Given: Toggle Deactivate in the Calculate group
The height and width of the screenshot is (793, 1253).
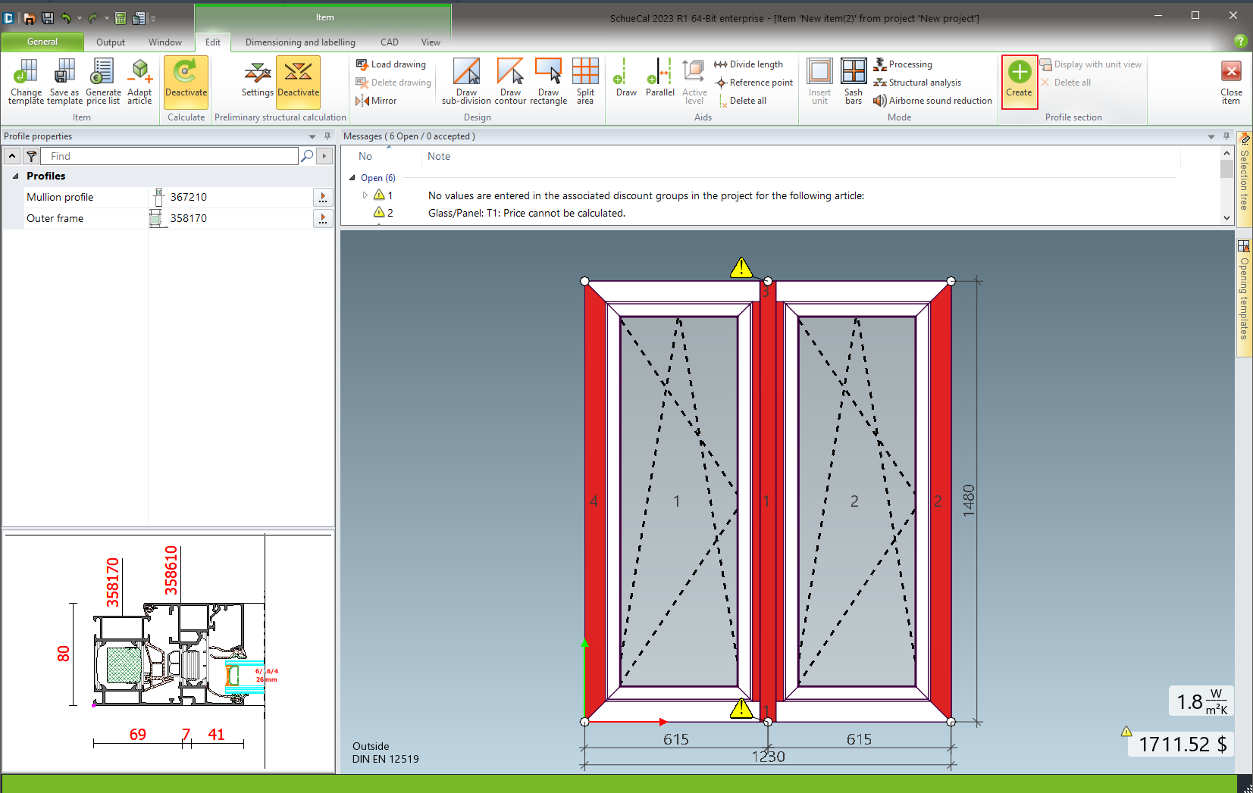Looking at the screenshot, I should [x=186, y=80].
